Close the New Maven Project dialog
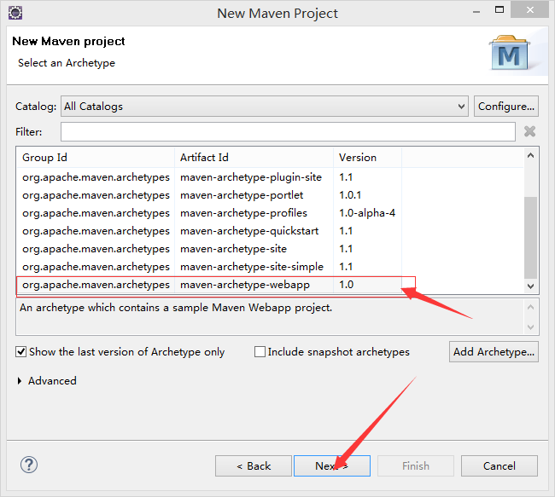The image size is (555, 497). [529, 10]
